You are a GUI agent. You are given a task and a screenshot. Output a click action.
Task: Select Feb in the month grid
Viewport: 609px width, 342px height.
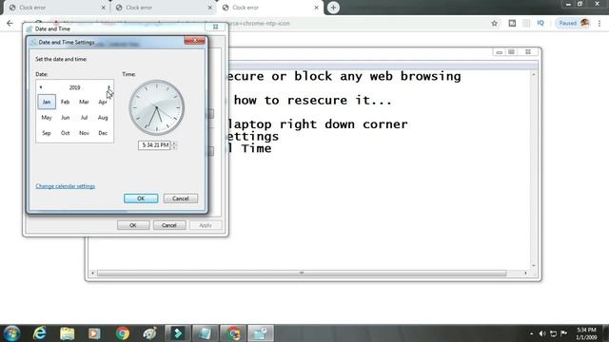[66, 102]
